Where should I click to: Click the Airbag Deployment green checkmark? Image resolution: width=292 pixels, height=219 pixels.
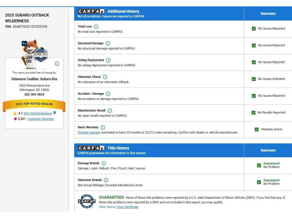tap(254, 62)
